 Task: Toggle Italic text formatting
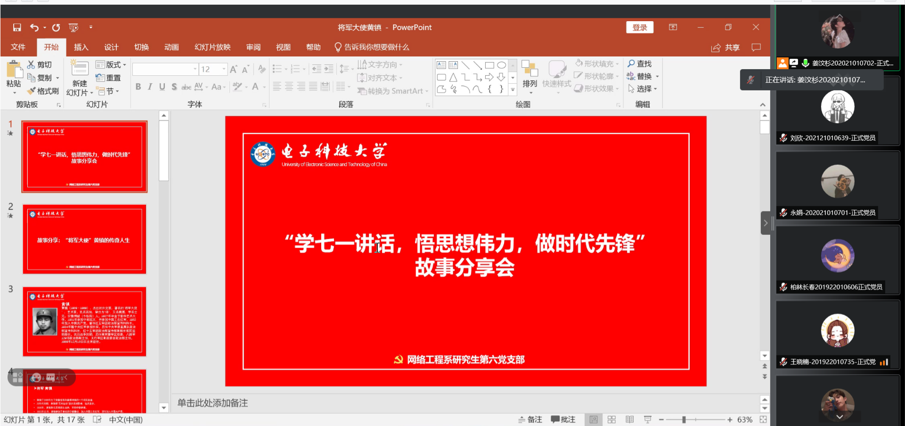[x=150, y=87]
